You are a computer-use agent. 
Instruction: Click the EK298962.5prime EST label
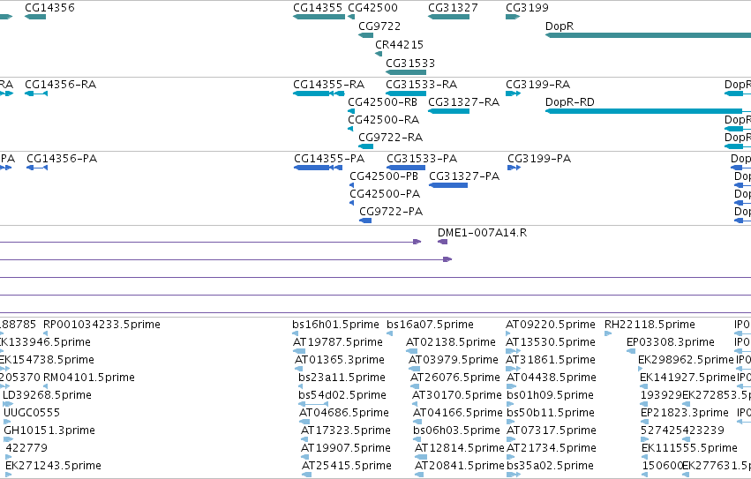click(686, 360)
